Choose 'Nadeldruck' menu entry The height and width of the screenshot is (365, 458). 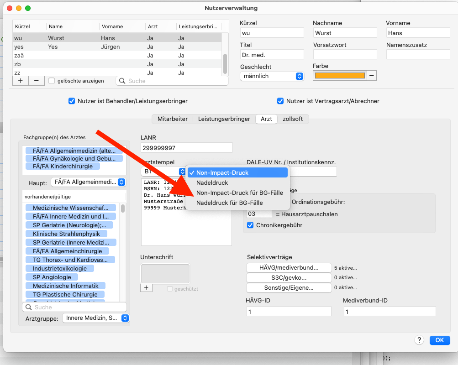(237, 182)
